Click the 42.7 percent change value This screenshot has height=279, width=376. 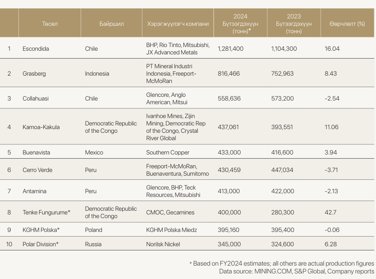(335, 212)
